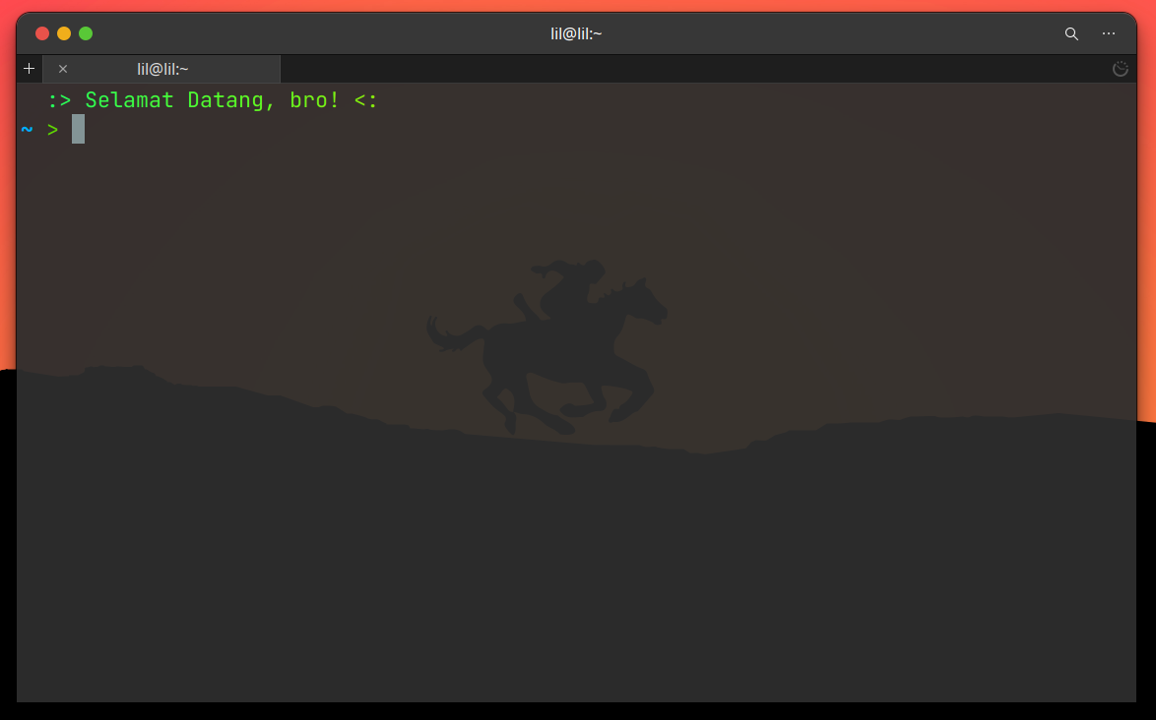
Task: Click the Selamat Datang greeting text
Action: tap(212, 99)
